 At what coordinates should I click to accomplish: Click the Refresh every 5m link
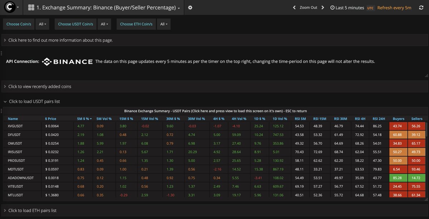[x=394, y=7]
